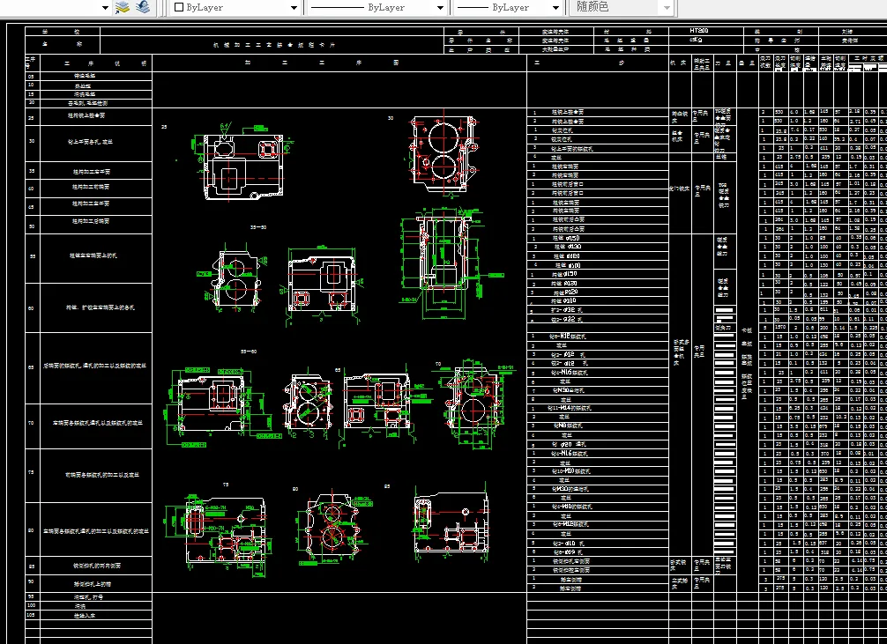This screenshot has width=887, height=644.
Task: Open the layer list dropdown arrow
Action: coord(105,8)
